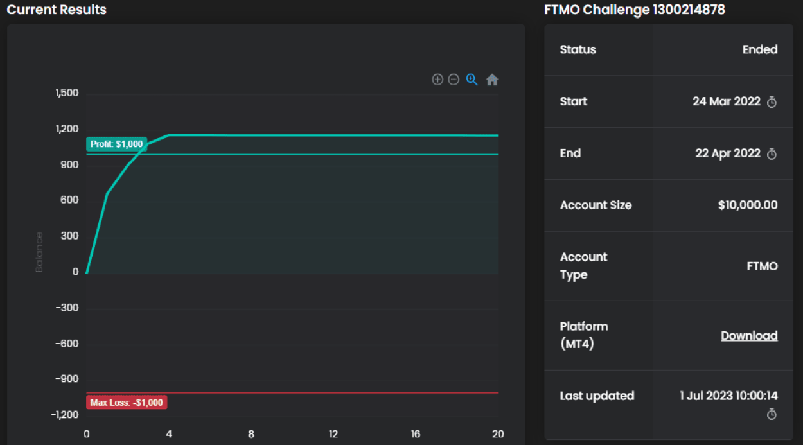The width and height of the screenshot is (803, 445).
Task: Click the zoom in plus icon
Action: point(437,80)
